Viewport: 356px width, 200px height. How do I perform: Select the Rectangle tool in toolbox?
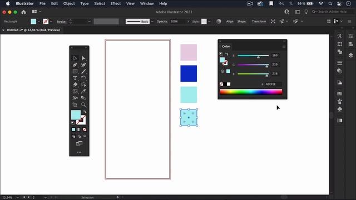[75, 72]
